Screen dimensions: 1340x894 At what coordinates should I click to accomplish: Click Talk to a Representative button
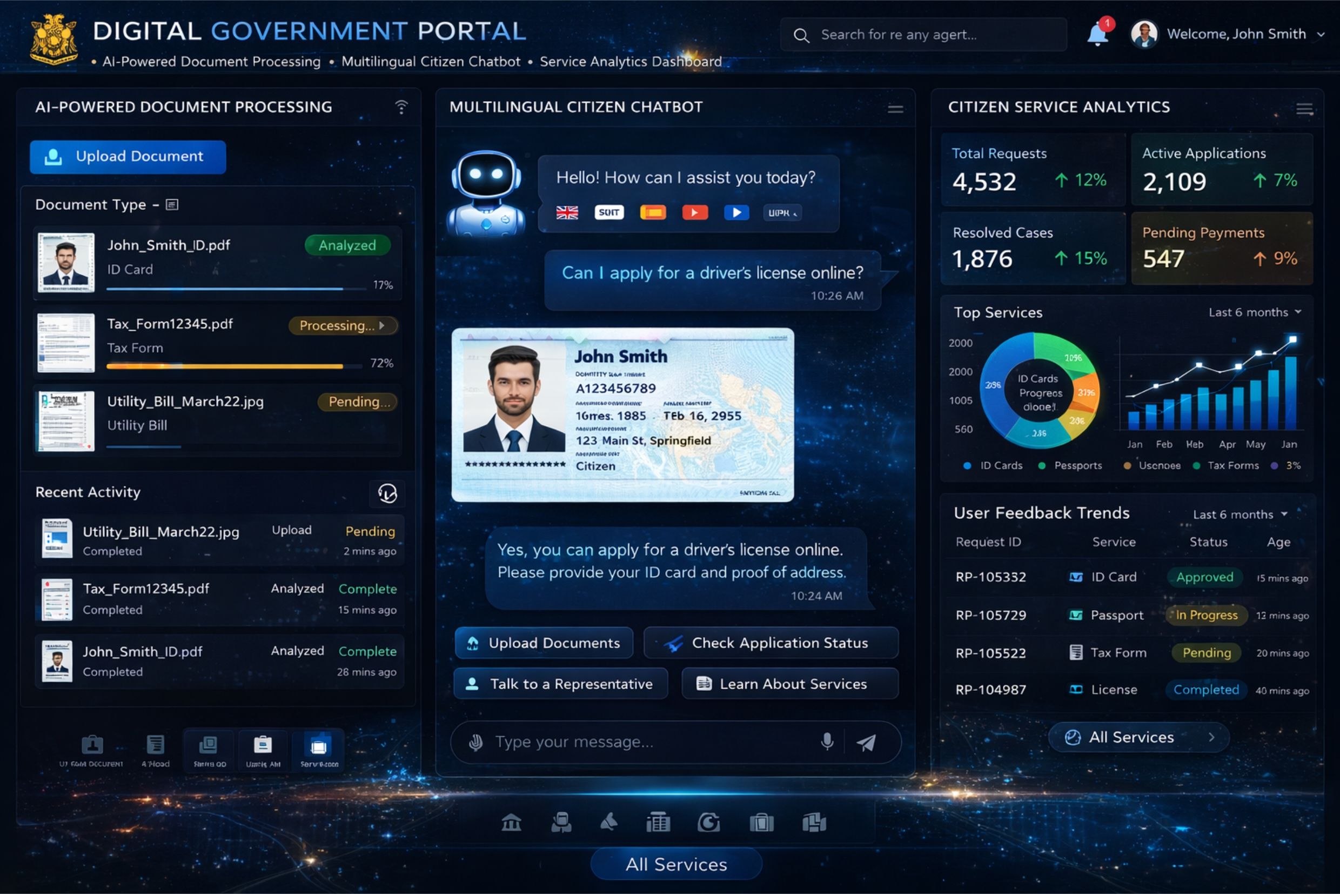tap(560, 684)
